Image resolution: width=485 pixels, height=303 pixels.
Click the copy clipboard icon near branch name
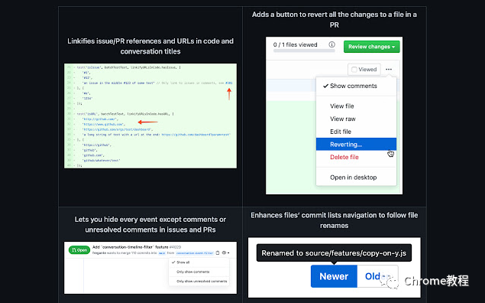coord(218,252)
